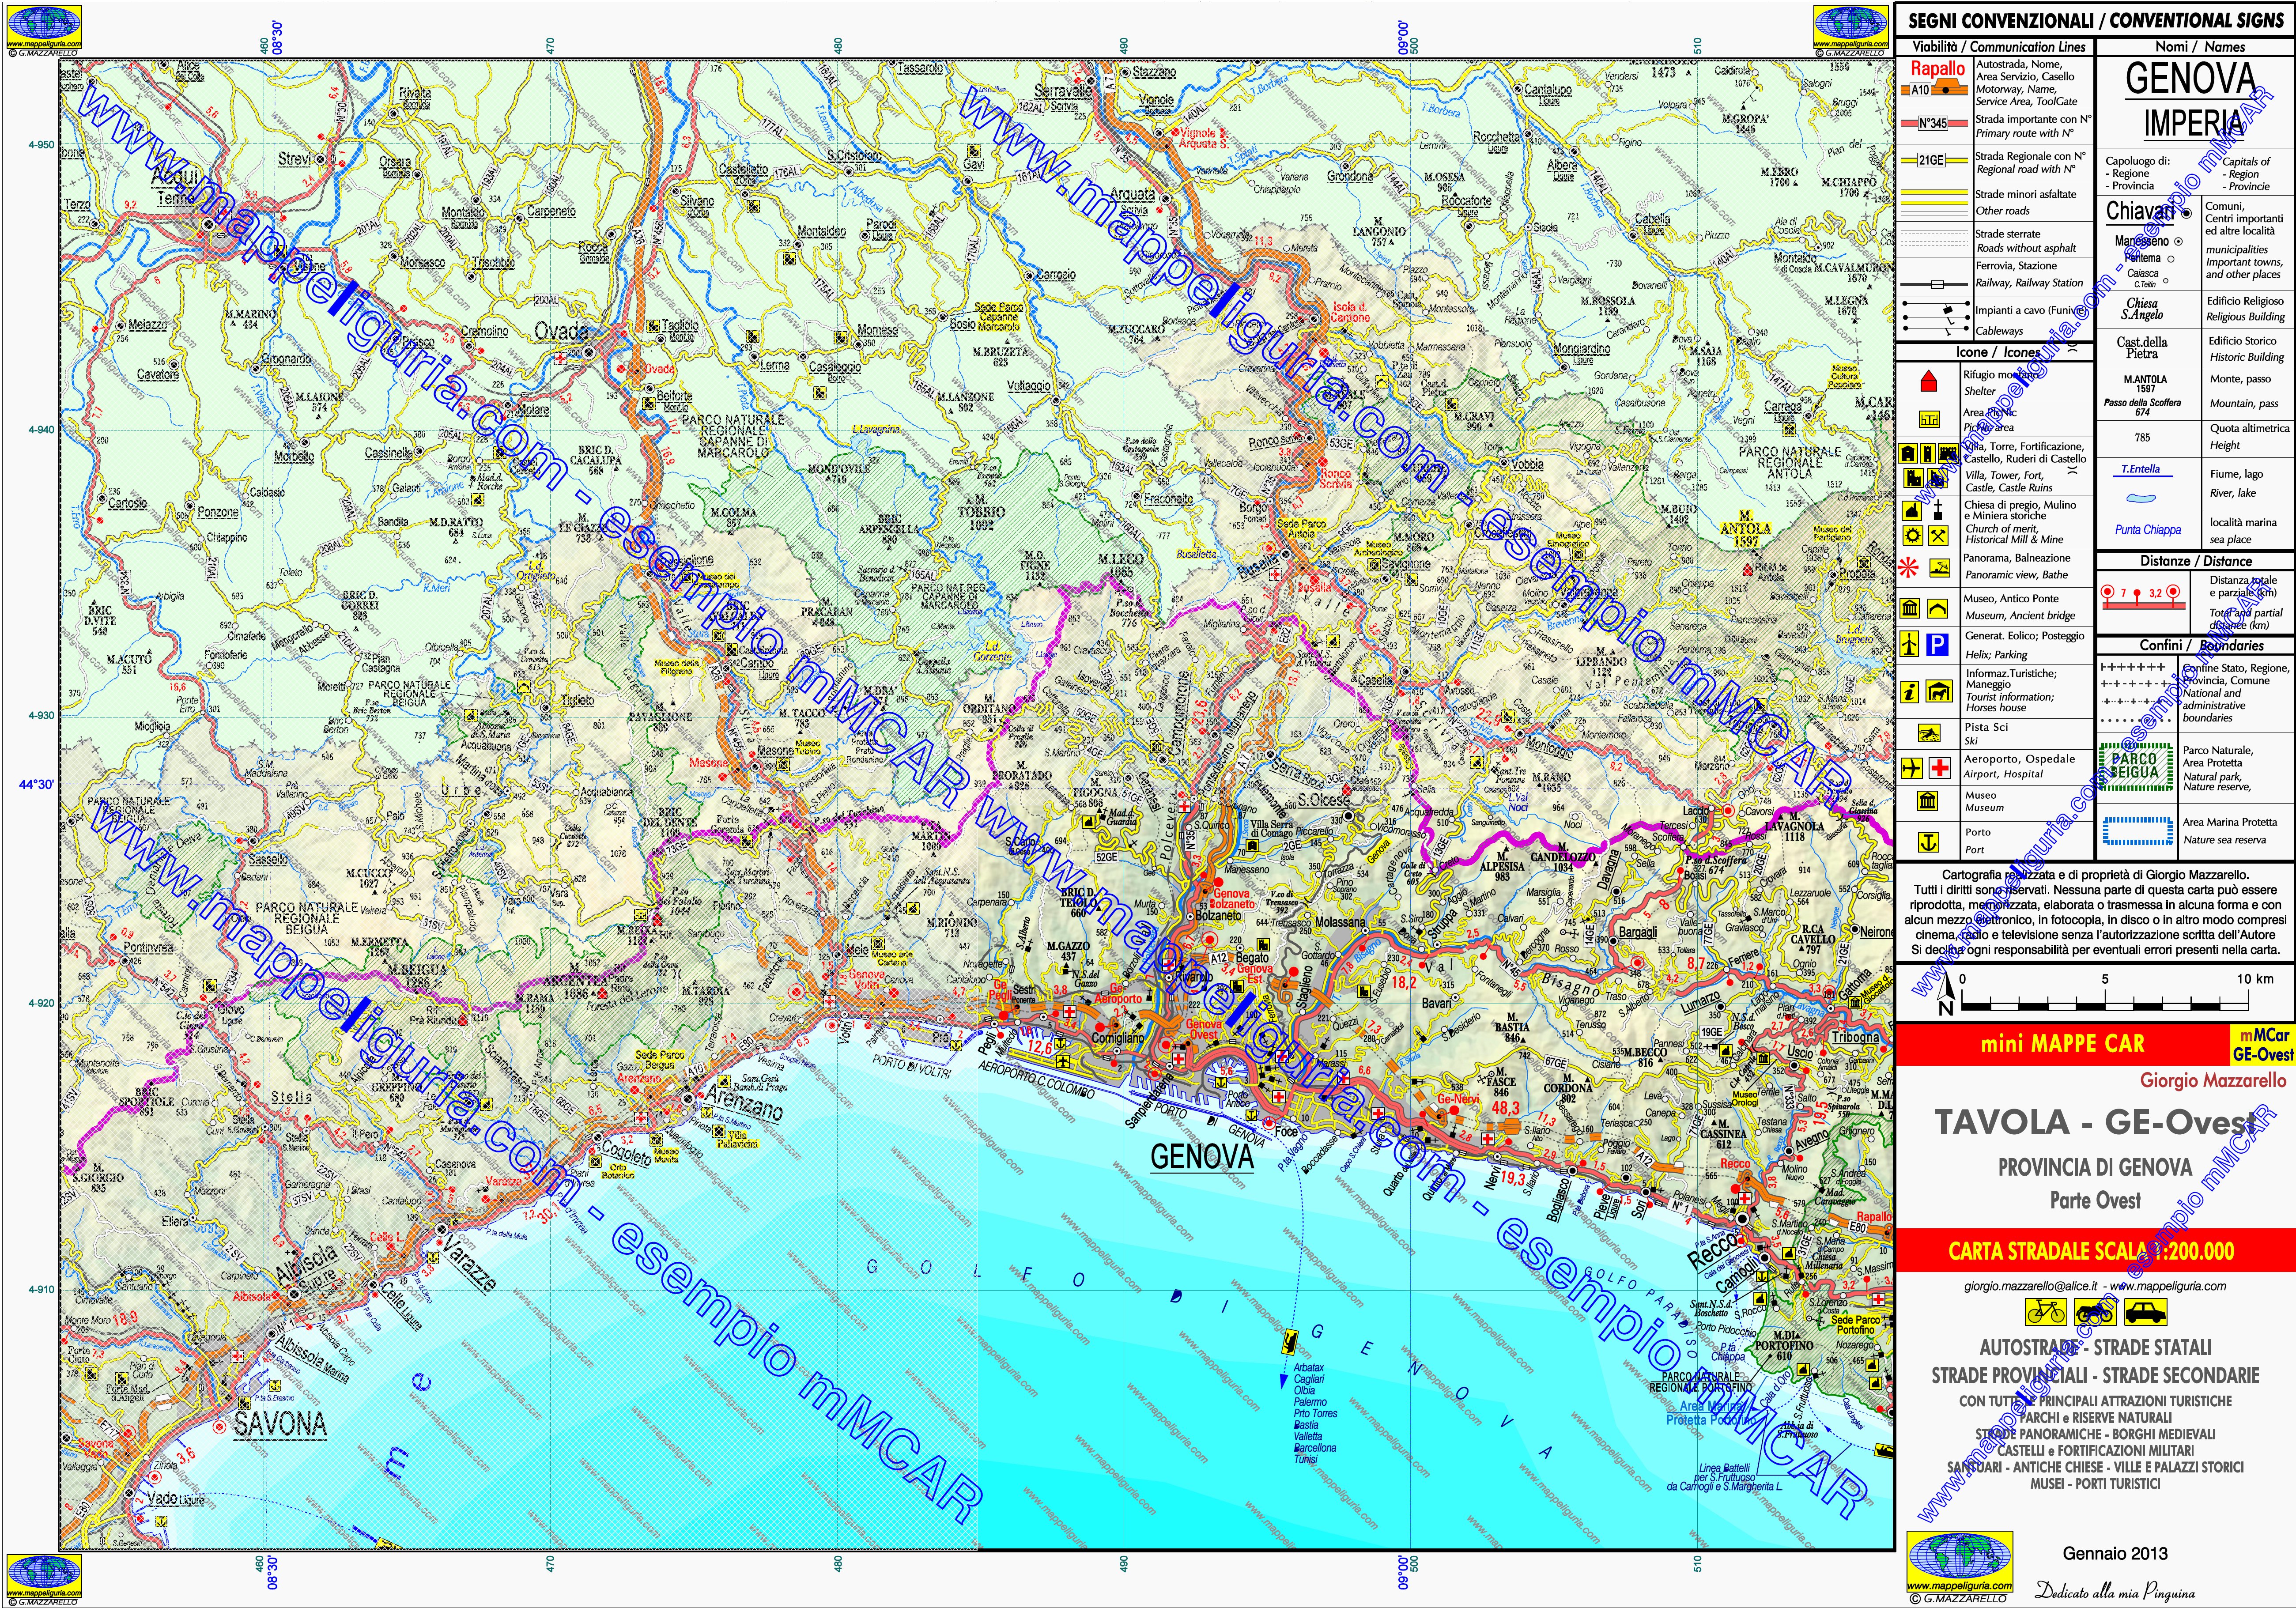Click the Tourist information i icon
This screenshot has height=1608, width=2296.
(1909, 692)
